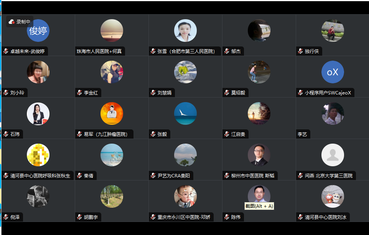Click muted mic icon next to 陈伟

[x=227, y=217]
